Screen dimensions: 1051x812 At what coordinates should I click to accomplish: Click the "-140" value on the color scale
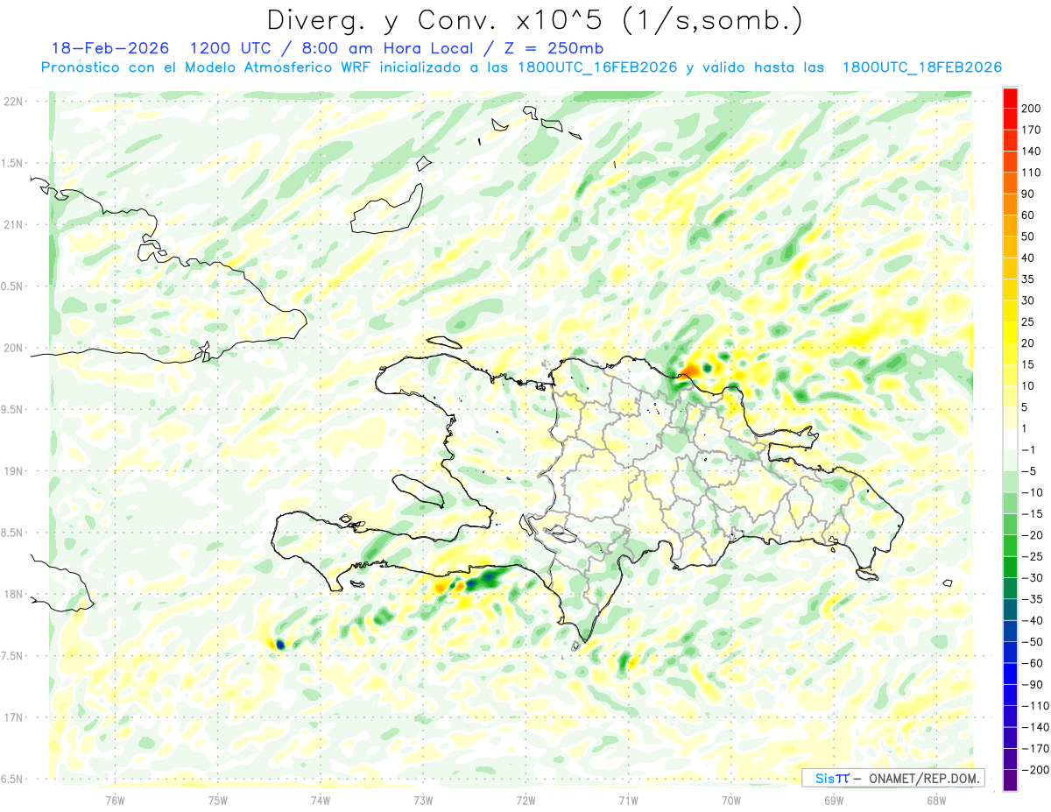click(x=1035, y=727)
